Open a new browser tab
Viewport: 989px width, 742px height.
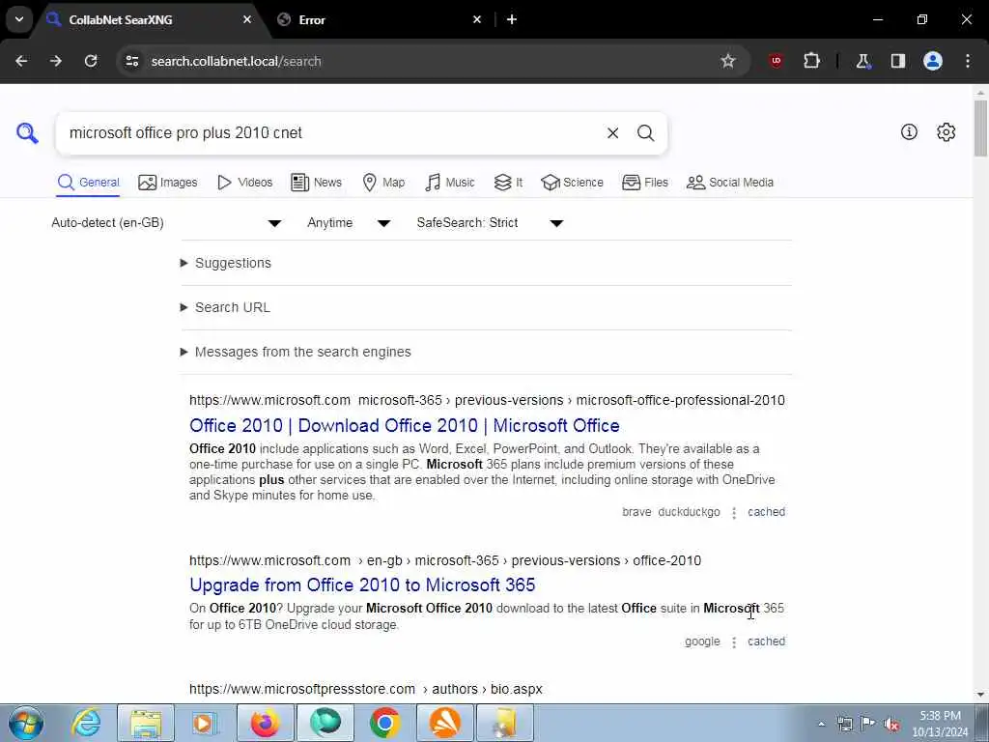point(512,19)
